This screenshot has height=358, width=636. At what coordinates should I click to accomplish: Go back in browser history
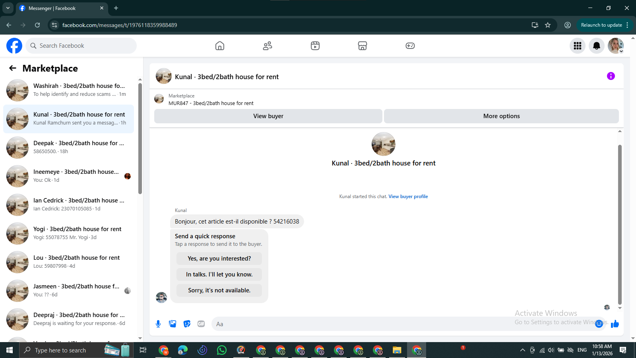[x=9, y=25]
